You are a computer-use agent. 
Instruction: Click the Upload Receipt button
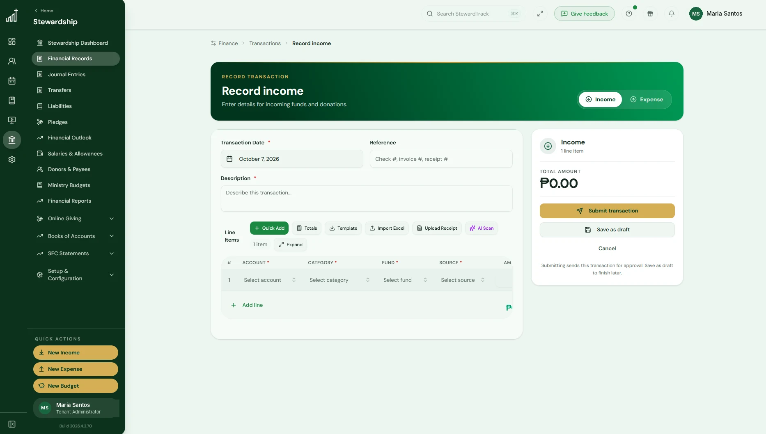pos(437,228)
